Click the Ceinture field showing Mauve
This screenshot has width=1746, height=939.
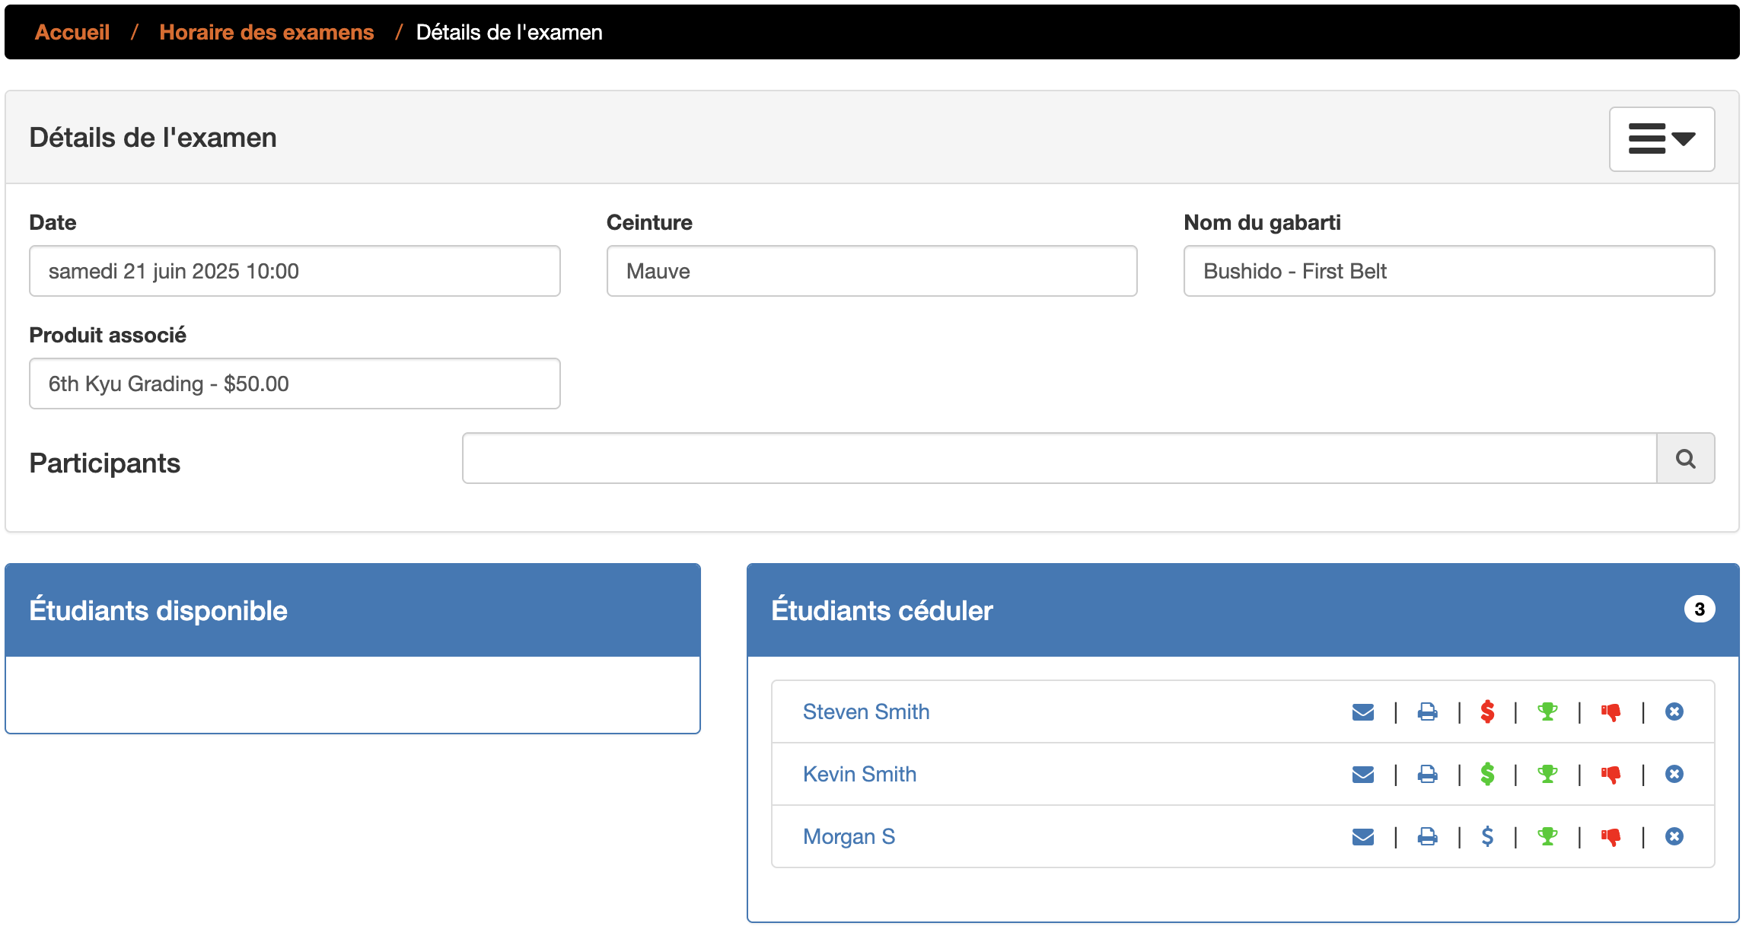tap(871, 271)
